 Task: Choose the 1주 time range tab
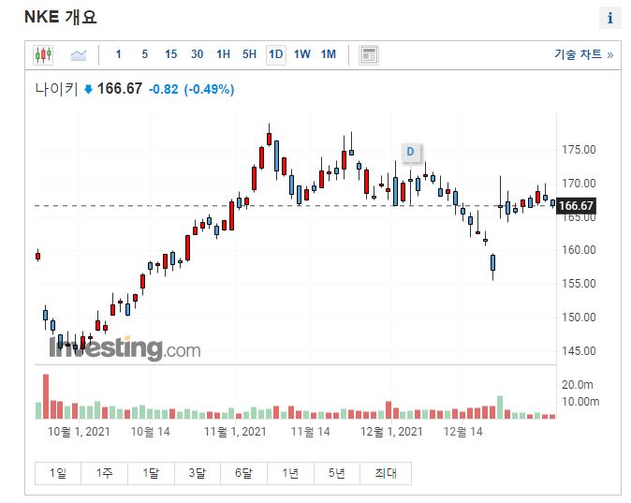(104, 473)
